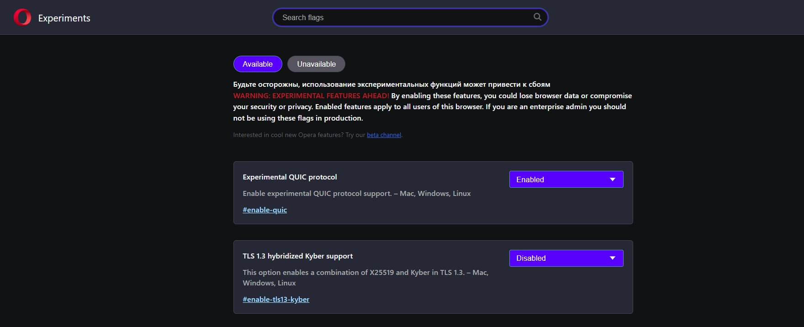The image size is (804, 327).
Task: Focus the Search flags input field
Action: pyautogui.click(x=402, y=17)
